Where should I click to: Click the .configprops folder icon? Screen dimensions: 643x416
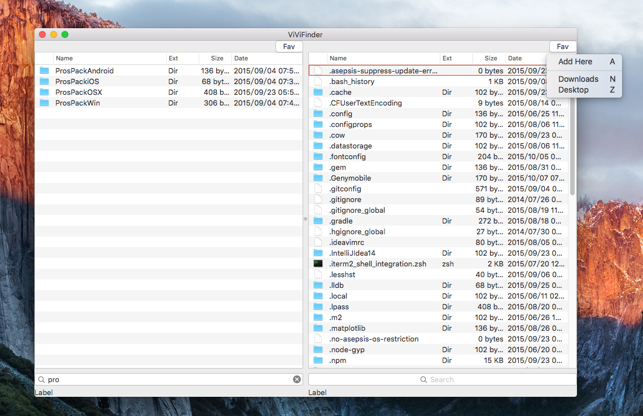tap(318, 124)
